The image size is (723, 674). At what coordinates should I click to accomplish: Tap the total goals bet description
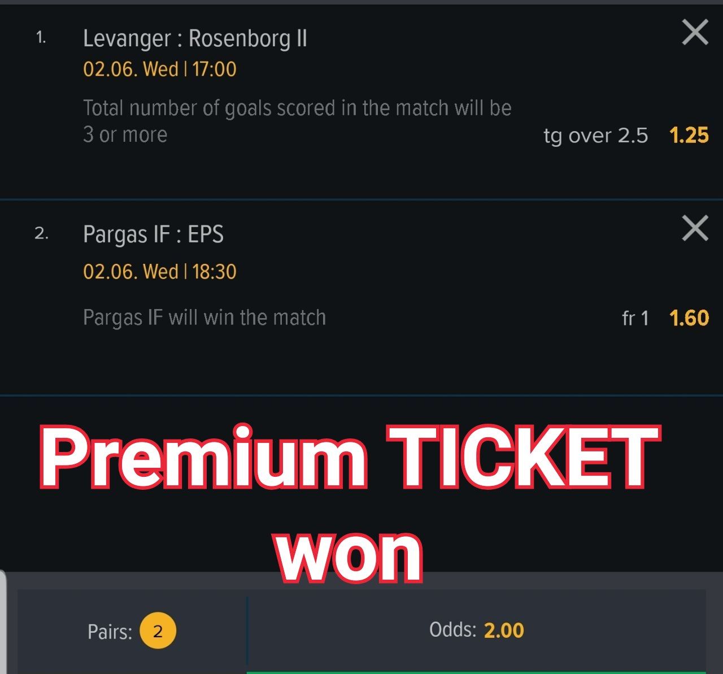(297, 121)
